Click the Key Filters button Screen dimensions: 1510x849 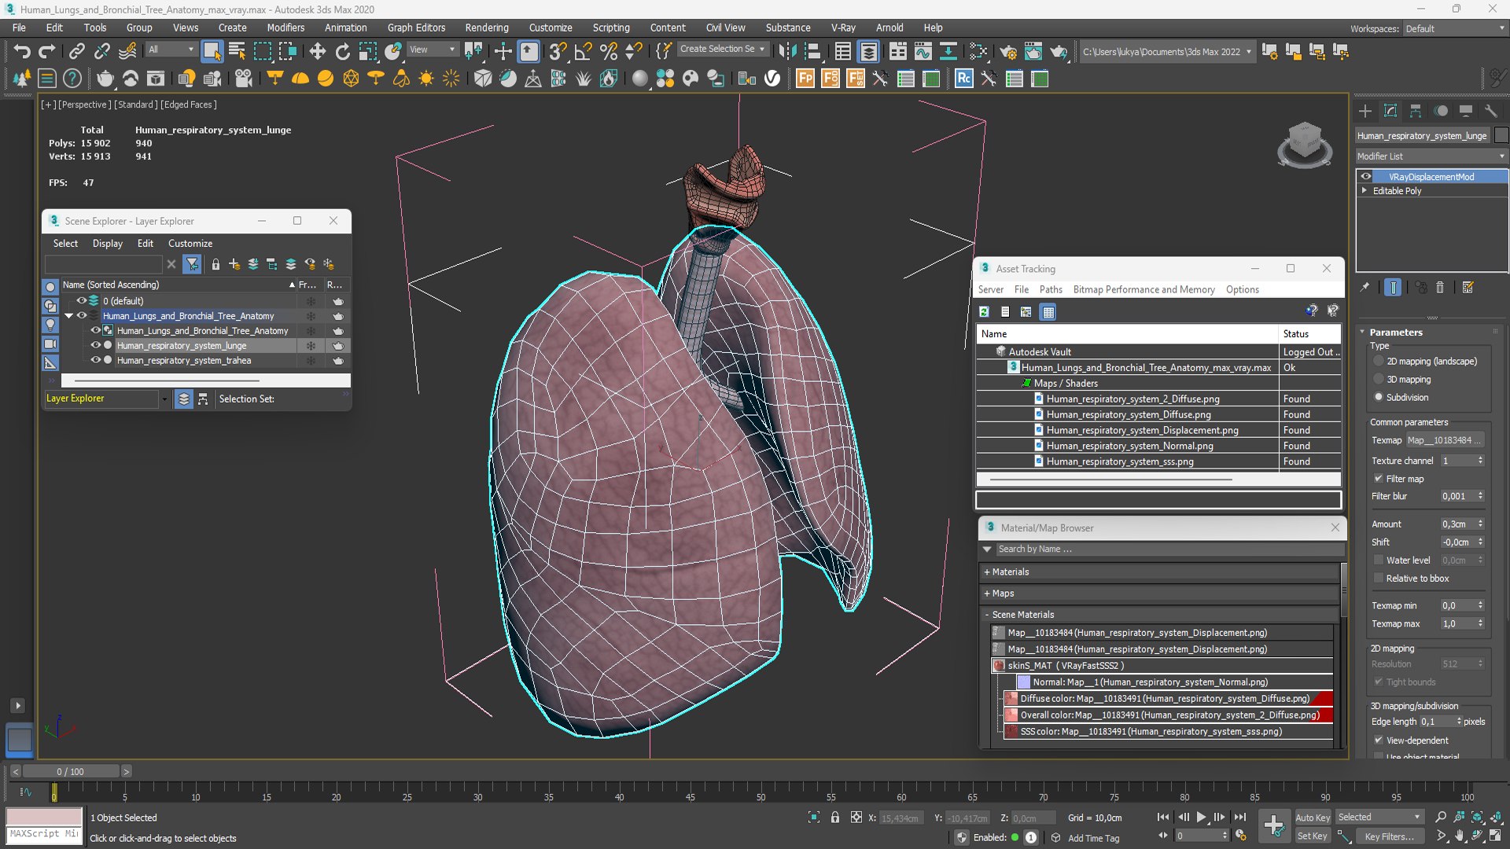pyautogui.click(x=1388, y=836)
